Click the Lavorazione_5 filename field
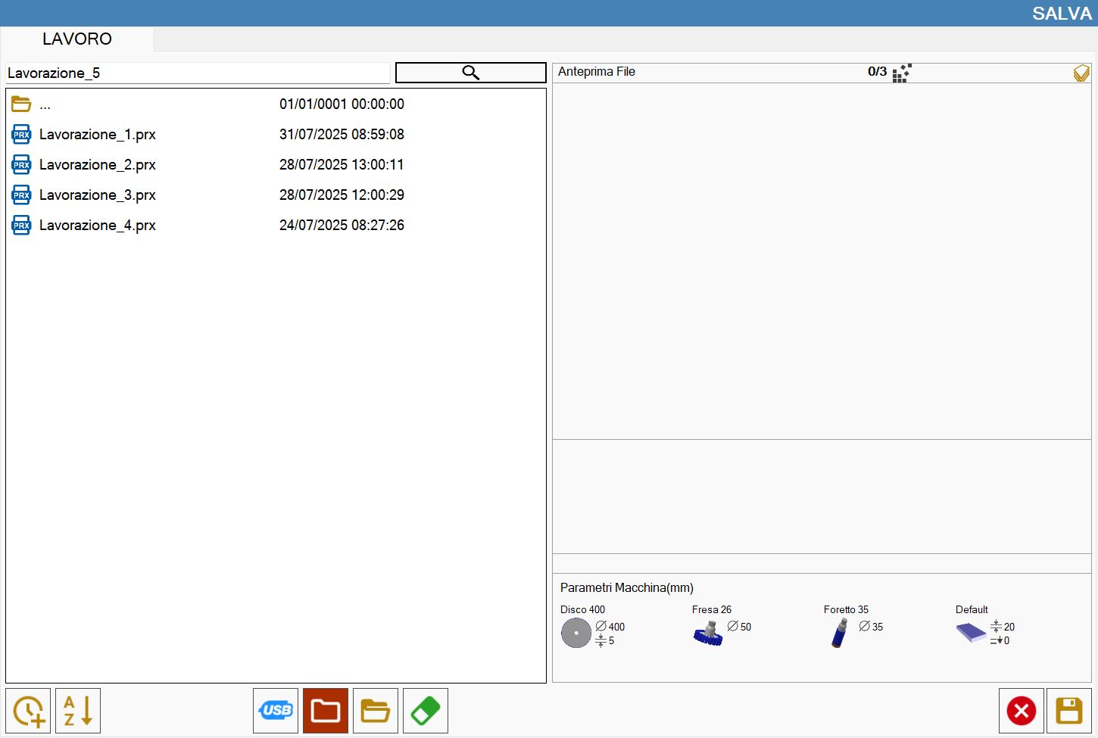The height and width of the screenshot is (738, 1098). coord(198,73)
